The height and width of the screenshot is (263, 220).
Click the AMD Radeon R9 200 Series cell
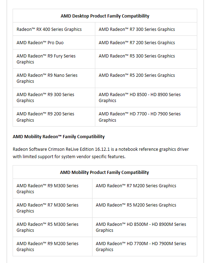pos(45,117)
